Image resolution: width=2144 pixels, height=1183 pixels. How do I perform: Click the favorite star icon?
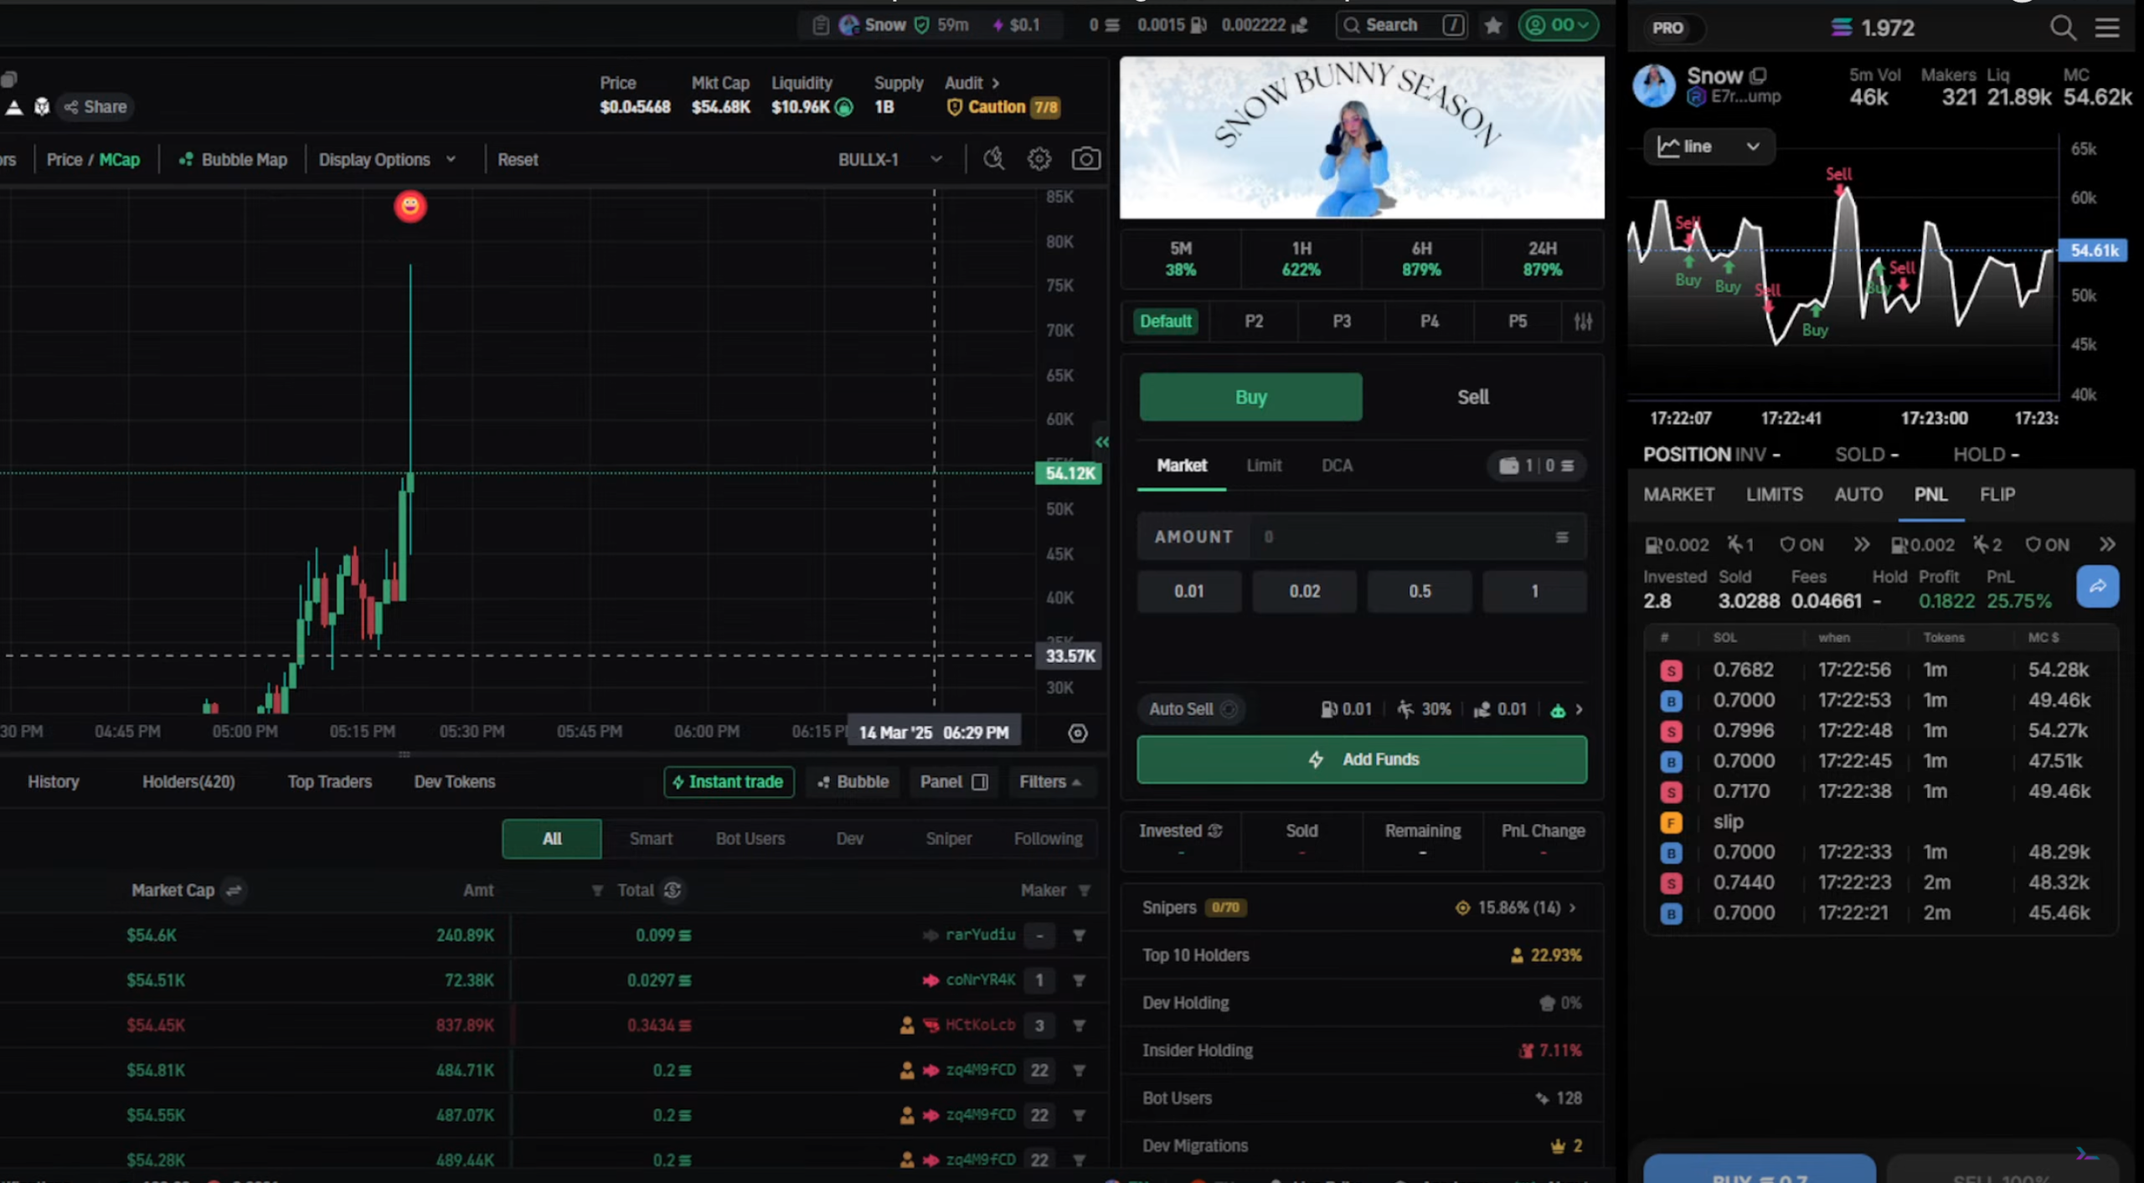pyautogui.click(x=1492, y=26)
